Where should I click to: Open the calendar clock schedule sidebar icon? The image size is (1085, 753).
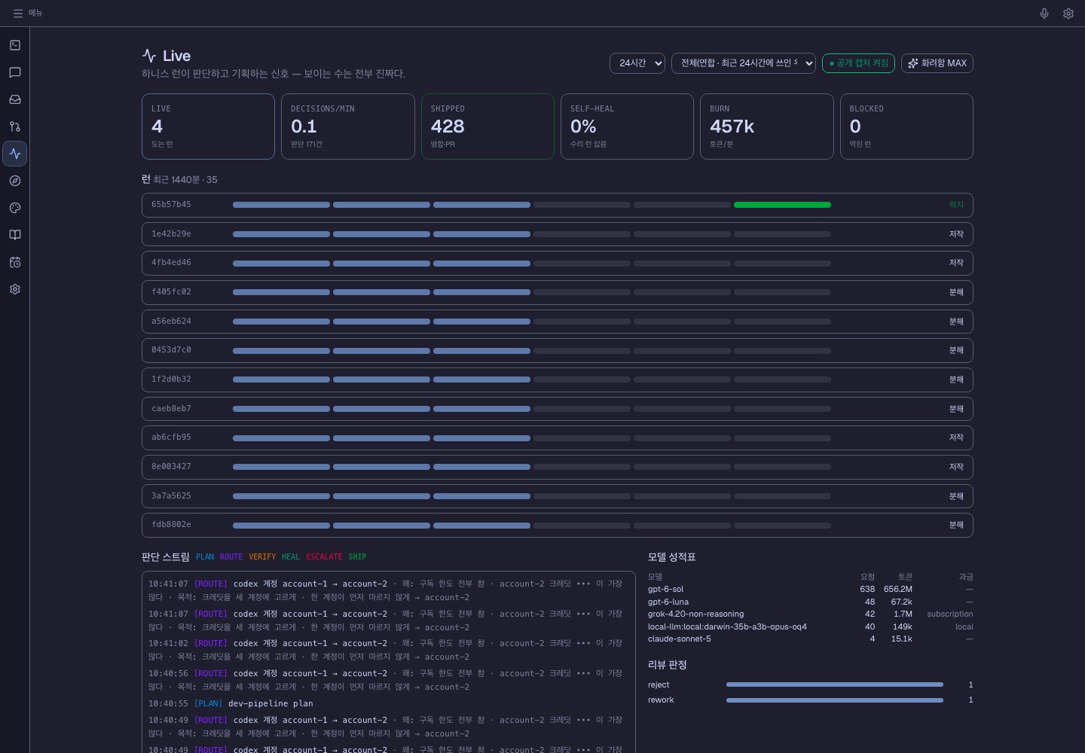click(15, 262)
